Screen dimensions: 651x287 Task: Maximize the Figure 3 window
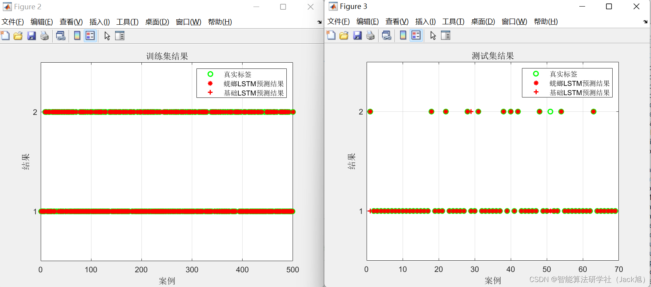tap(609, 6)
